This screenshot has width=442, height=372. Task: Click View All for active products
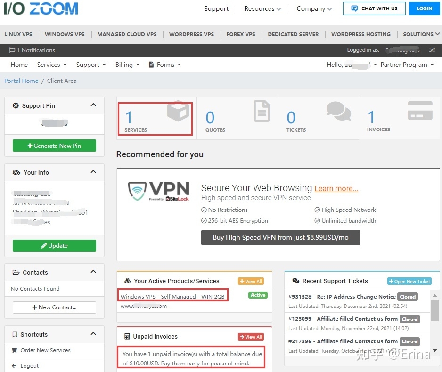click(251, 281)
